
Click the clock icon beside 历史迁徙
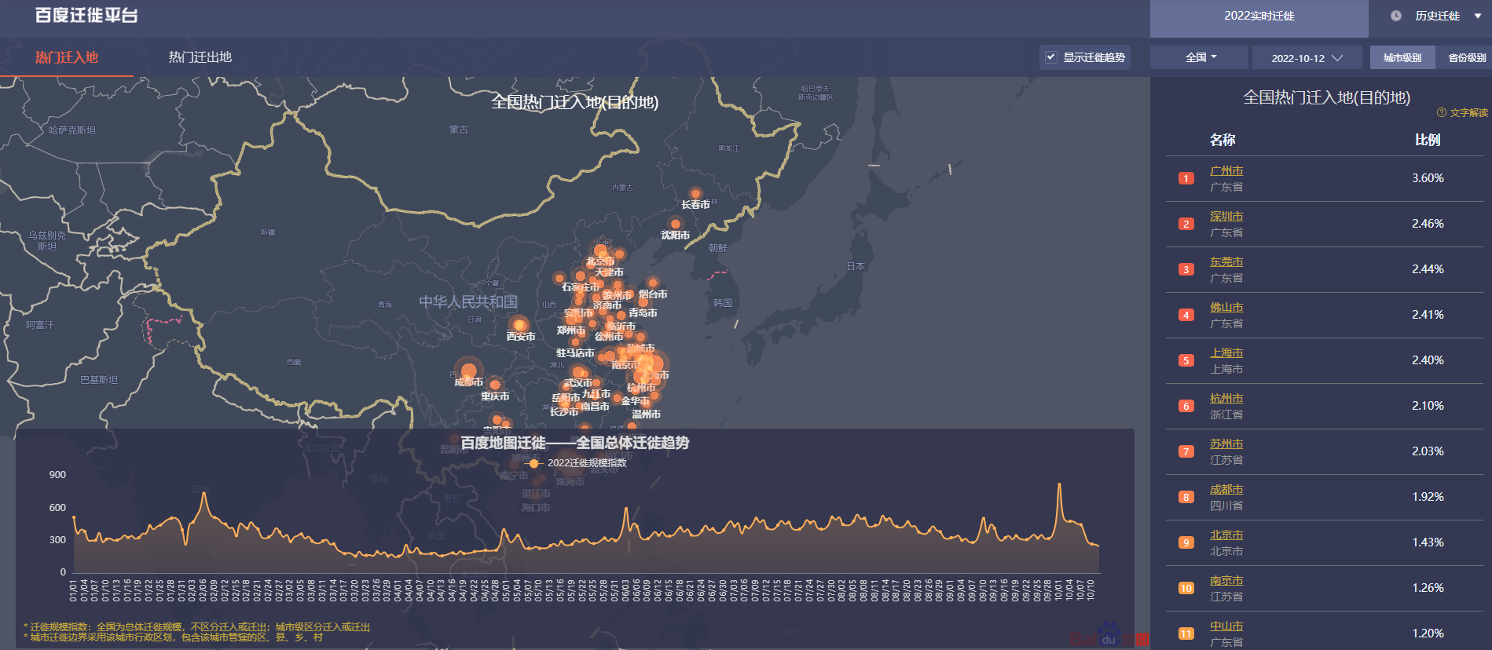tap(1395, 16)
